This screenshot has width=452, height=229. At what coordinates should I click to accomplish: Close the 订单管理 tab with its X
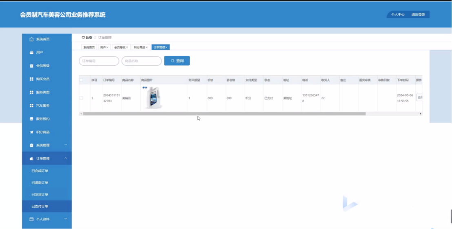coord(166,47)
